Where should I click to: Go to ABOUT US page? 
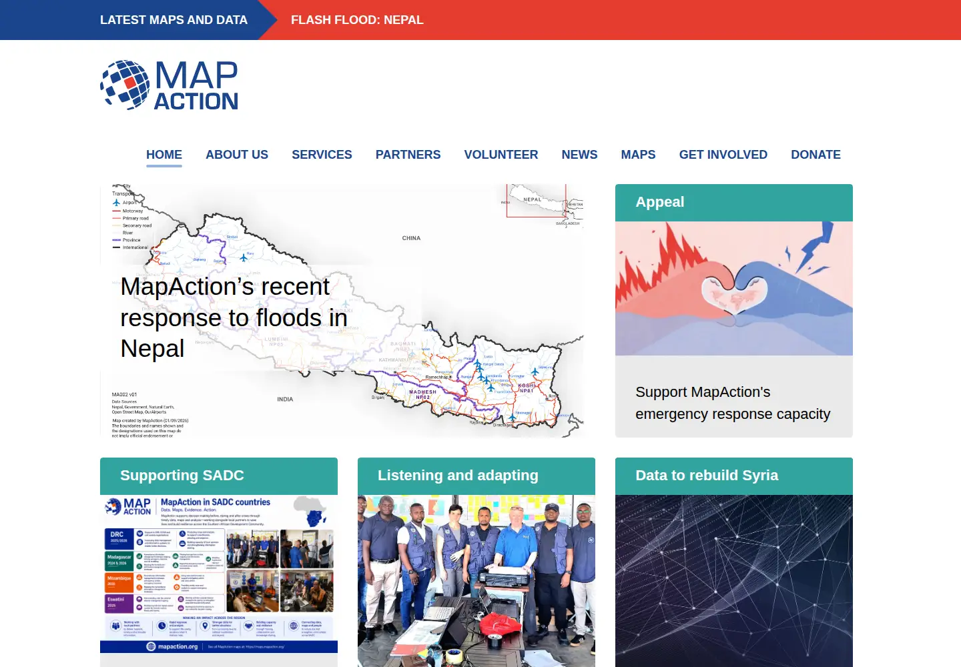coord(237,155)
